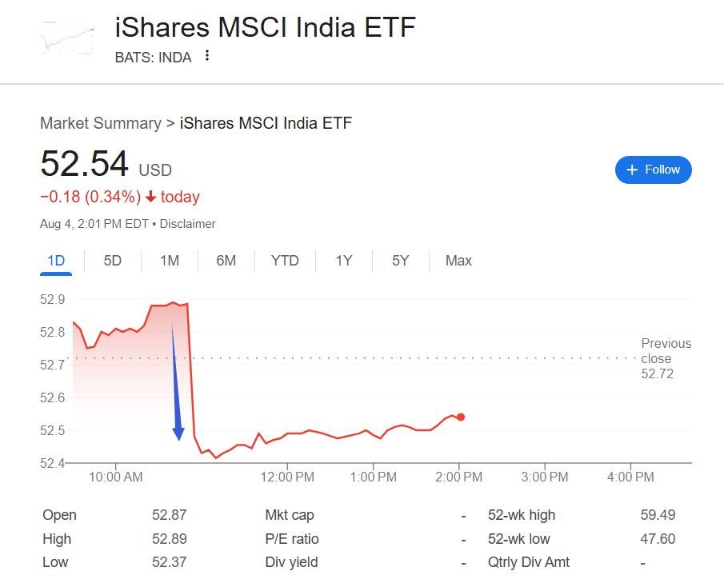Select the 1D time range tab
Screen dimensions: 724x587
click(56, 261)
